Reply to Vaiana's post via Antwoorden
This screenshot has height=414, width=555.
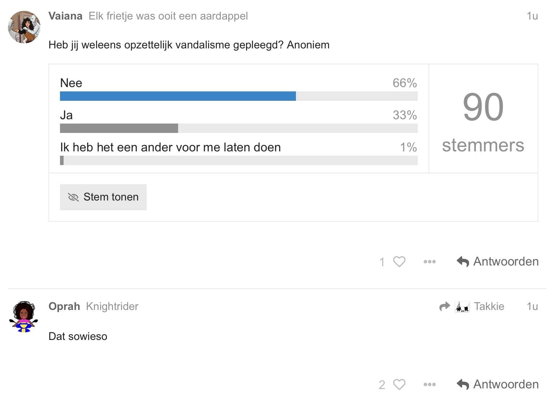click(498, 262)
